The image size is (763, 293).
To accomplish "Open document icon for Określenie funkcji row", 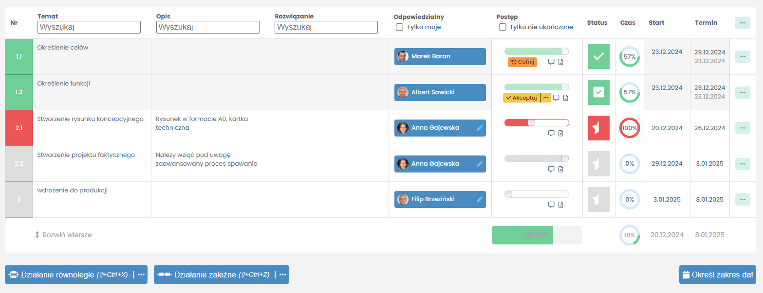I will click(566, 98).
